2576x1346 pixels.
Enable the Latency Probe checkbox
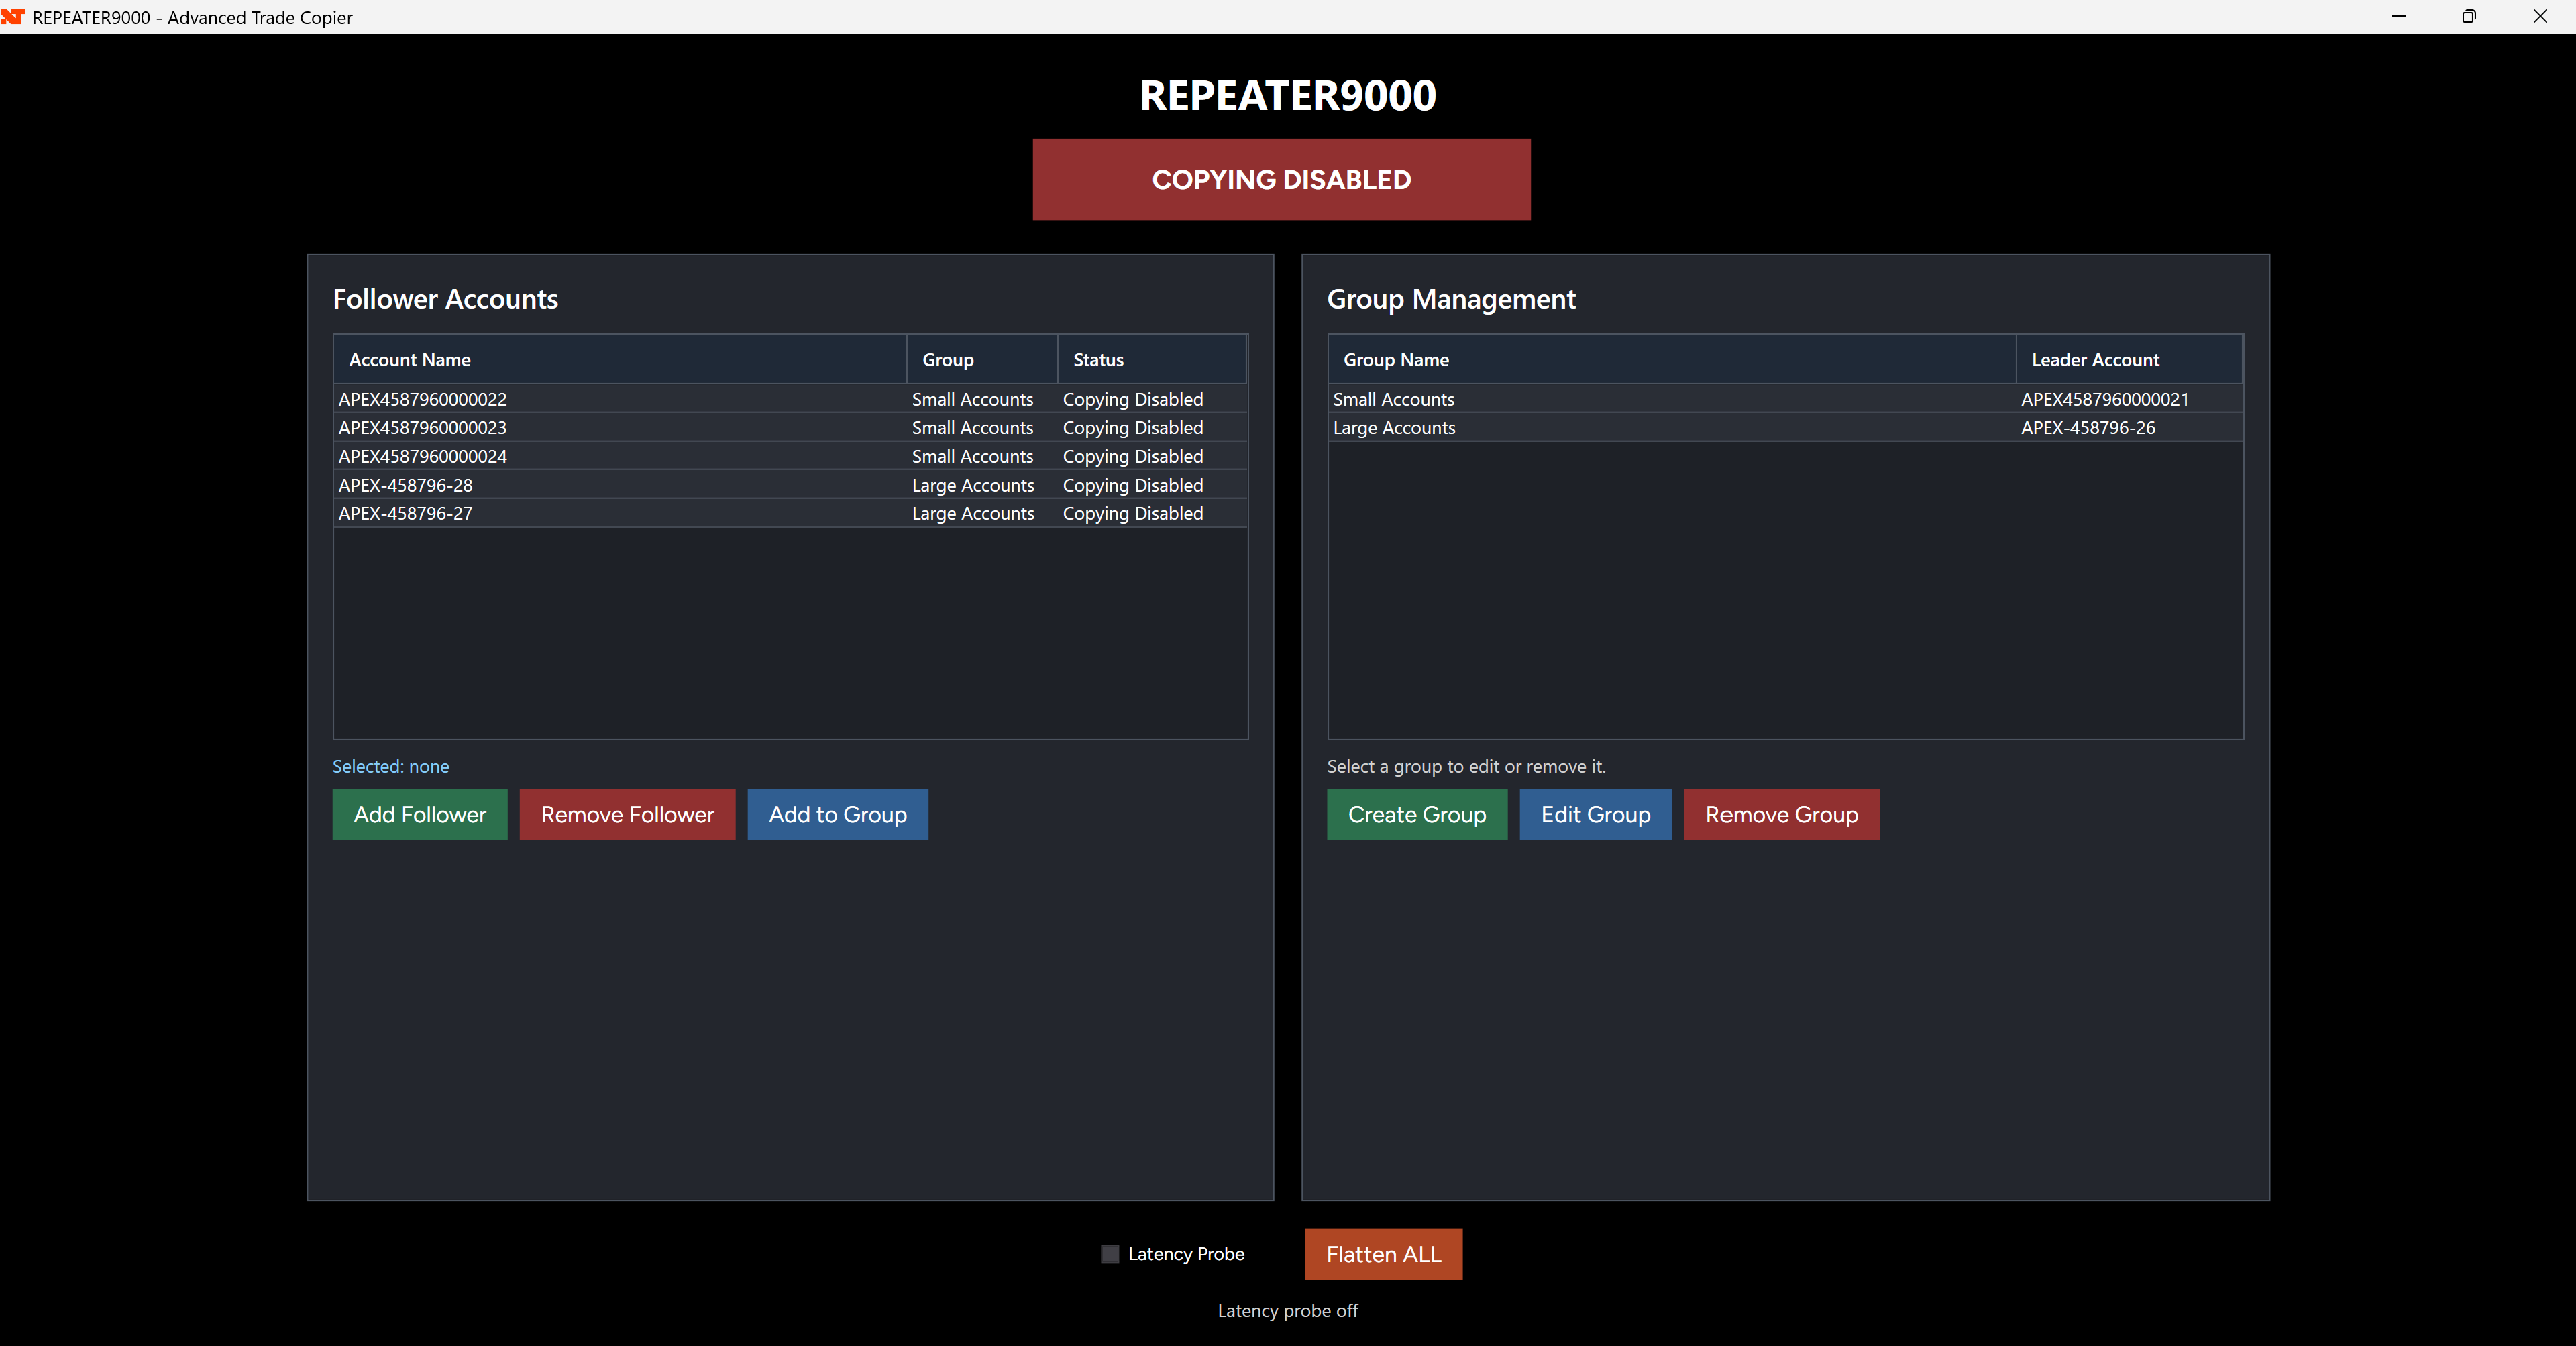[x=1109, y=1254]
